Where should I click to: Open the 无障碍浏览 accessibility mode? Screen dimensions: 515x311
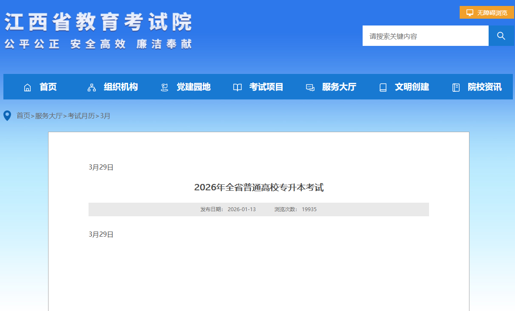click(487, 12)
